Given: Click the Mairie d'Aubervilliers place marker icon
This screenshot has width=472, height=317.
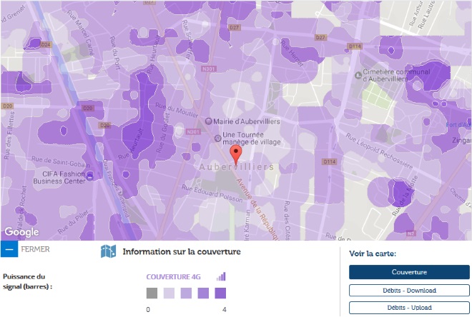Looking at the screenshot, I should click(x=208, y=121).
